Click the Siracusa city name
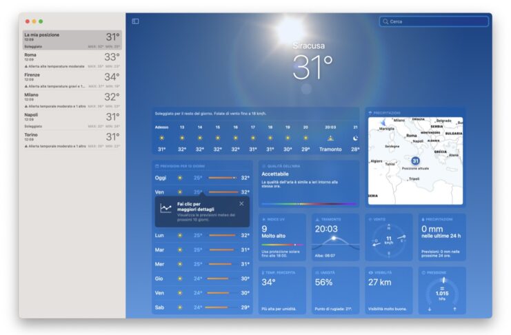Screen dimensions: 511x335 [309, 46]
